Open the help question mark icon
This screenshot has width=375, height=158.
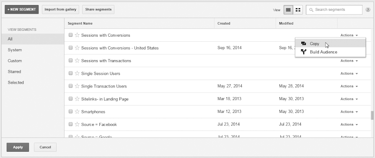pyautogui.click(x=368, y=10)
